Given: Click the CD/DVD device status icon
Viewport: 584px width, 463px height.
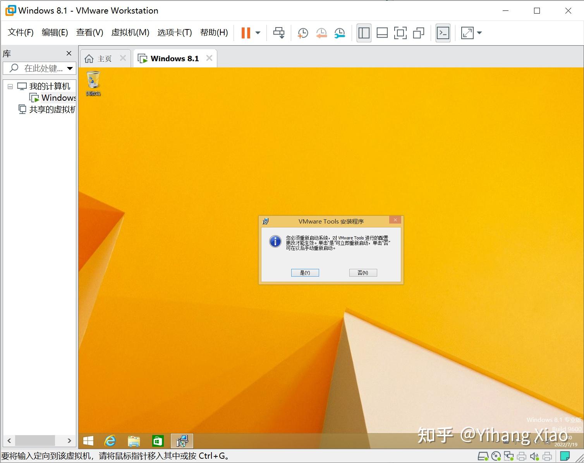Looking at the screenshot, I should [x=496, y=456].
